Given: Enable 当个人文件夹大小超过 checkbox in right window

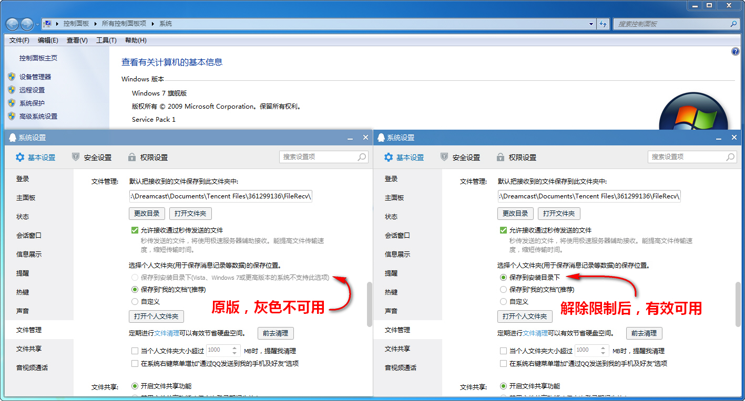Looking at the screenshot, I should pos(504,351).
